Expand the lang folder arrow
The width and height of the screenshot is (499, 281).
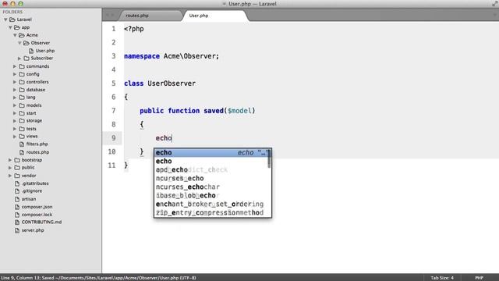click(x=15, y=97)
